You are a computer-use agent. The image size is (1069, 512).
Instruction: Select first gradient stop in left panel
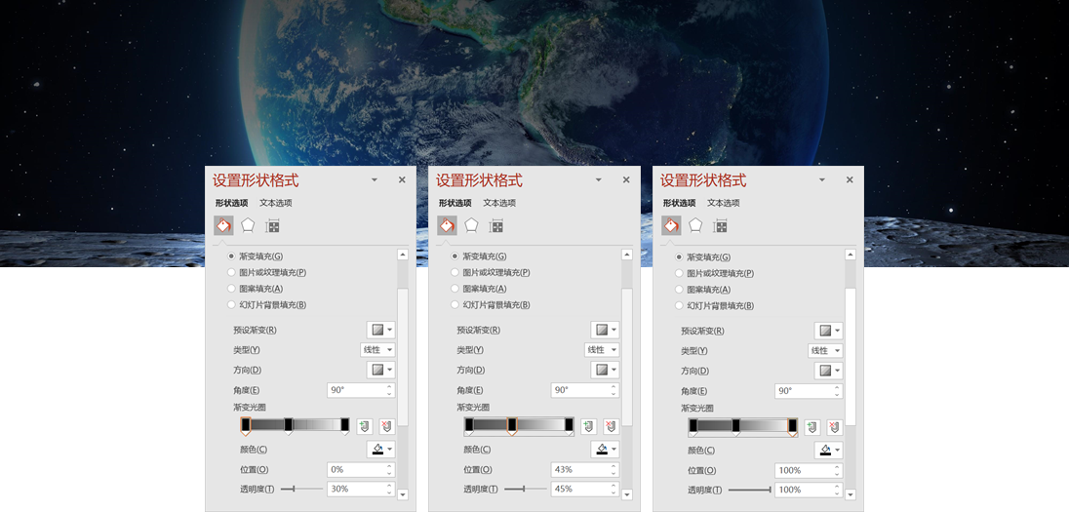246,426
